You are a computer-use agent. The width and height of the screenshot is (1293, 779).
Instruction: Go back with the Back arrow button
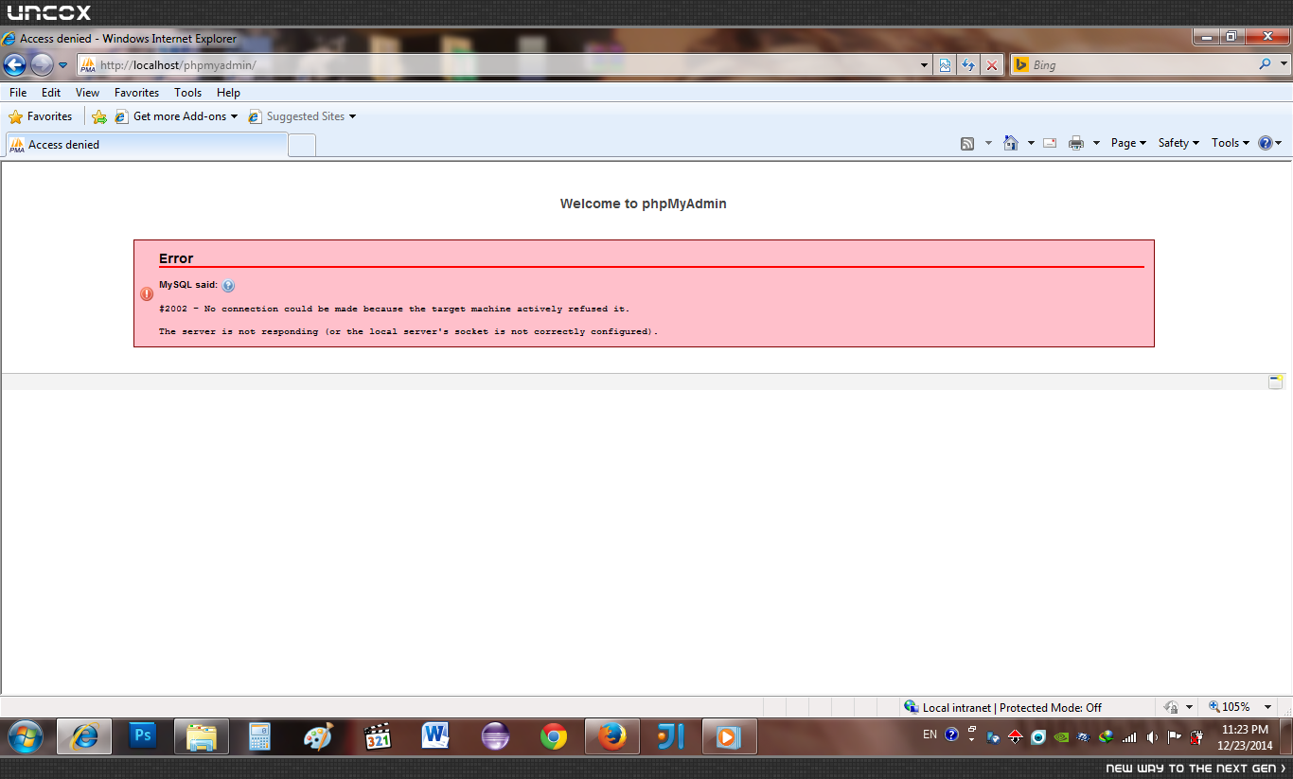click(15, 64)
